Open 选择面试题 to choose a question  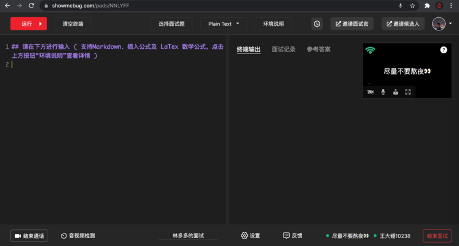pos(172,24)
